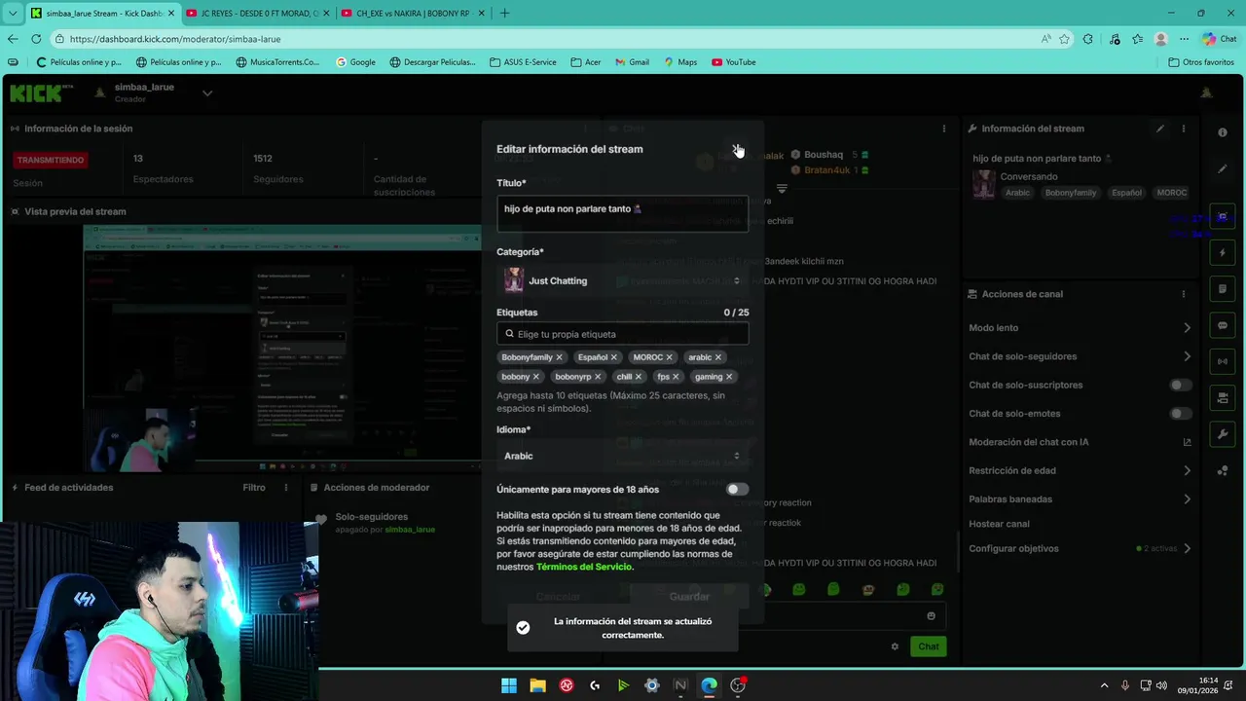This screenshot has height=701, width=1246.
Task: Click the stream preview thumbnail
Action: click(x=282, y=349)
